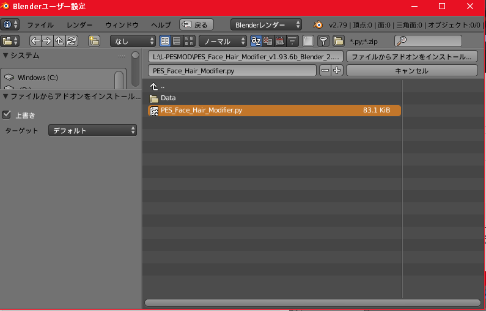Select PES_Face_Hair_Modifier.py in file list
This screenshot has height=311, width=486.
(274, 111)
